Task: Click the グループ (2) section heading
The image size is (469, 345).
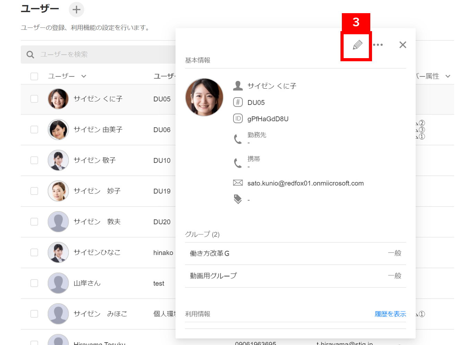Action: click(202, 234)
